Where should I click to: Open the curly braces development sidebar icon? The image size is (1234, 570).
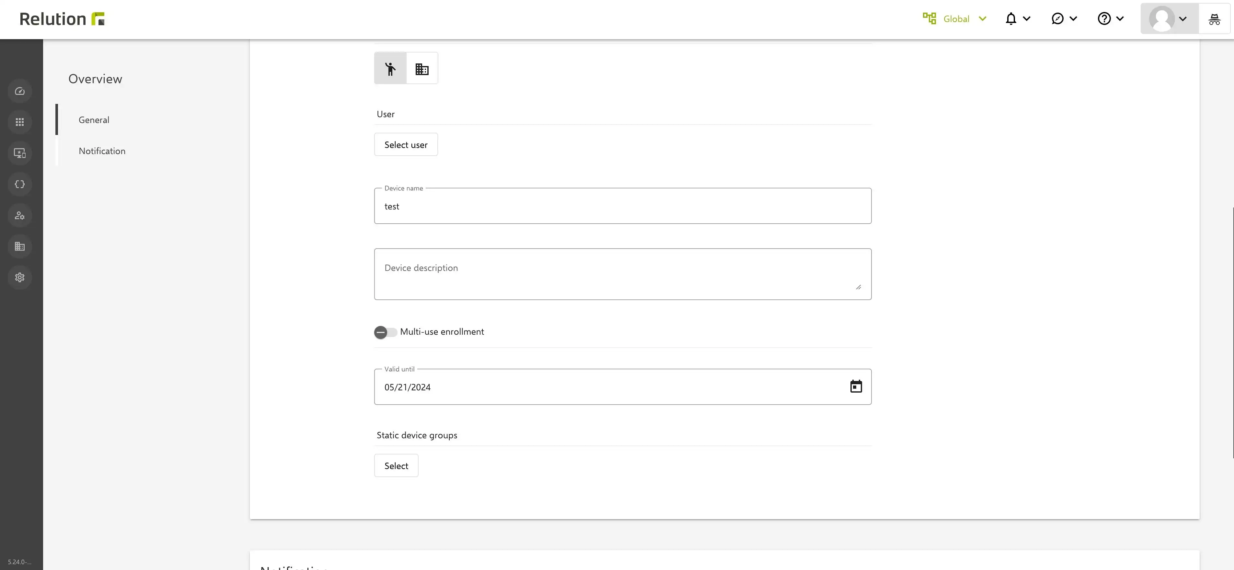20,184
